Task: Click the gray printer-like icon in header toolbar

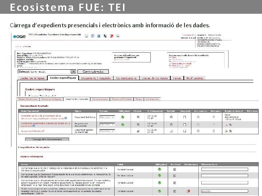Action: [x=118, y=36]
